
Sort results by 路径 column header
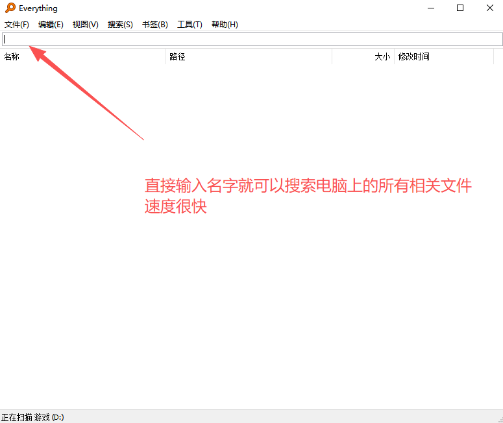pos(249,57)
